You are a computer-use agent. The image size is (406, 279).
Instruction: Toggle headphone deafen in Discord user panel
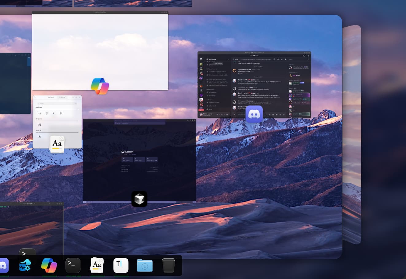point(222,114)
